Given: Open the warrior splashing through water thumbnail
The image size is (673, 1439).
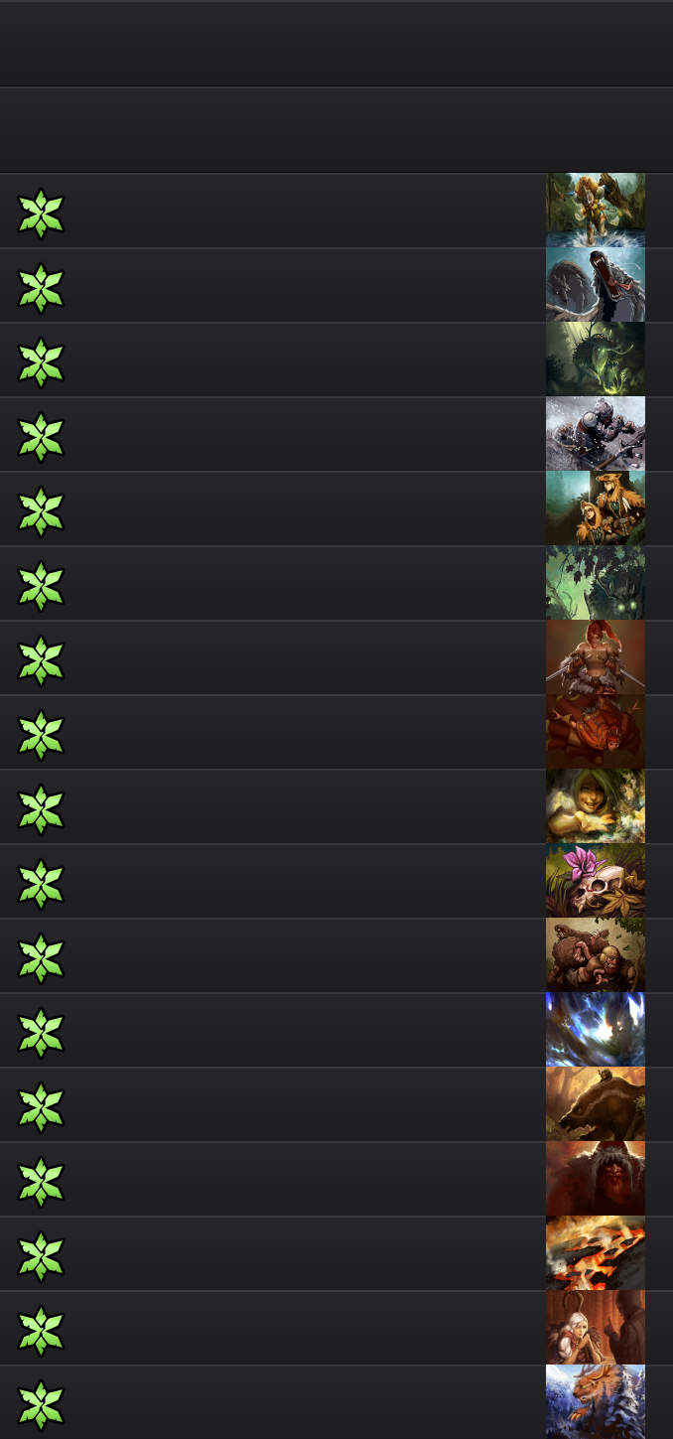Looking at the screenshot, I should pos(596,211).
